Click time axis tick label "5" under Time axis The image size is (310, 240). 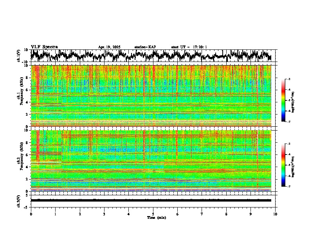tap(153, 214)
